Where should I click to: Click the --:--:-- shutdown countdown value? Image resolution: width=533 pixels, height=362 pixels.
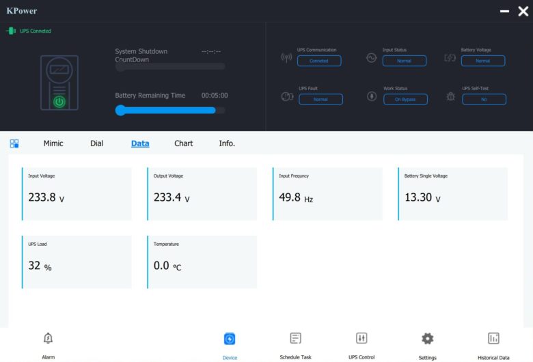click(x=211, y=52)
